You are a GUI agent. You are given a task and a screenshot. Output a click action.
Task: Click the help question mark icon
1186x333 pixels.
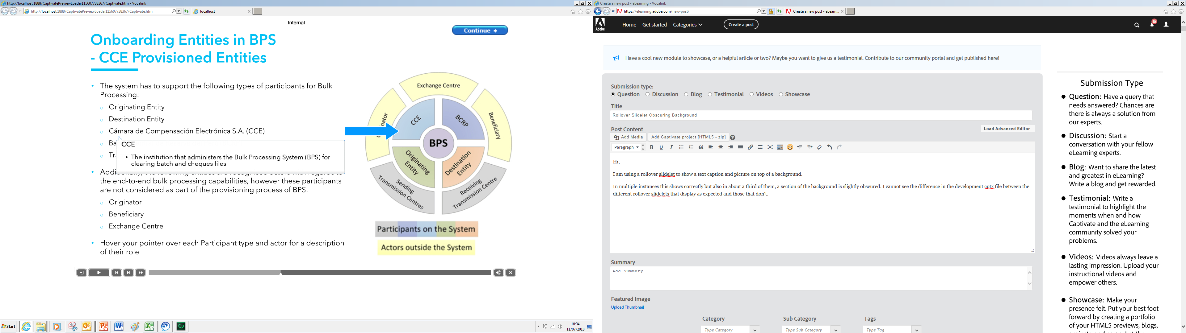coord(733,138)
